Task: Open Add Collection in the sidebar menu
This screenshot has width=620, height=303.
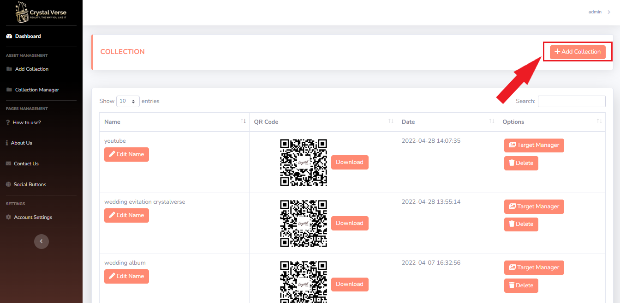Action: 32,69
